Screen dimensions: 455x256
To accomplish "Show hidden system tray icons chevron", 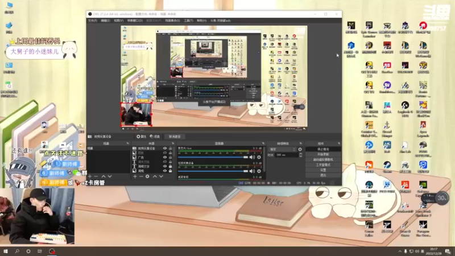I will [x=400, y=251].
